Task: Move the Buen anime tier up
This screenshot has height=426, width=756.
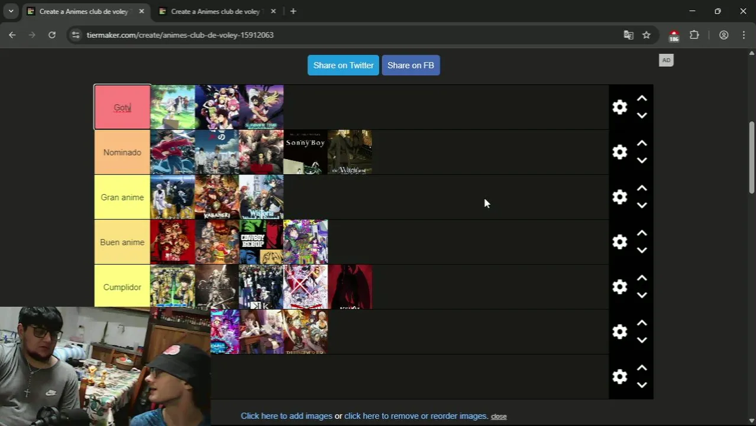Action: 642,234
